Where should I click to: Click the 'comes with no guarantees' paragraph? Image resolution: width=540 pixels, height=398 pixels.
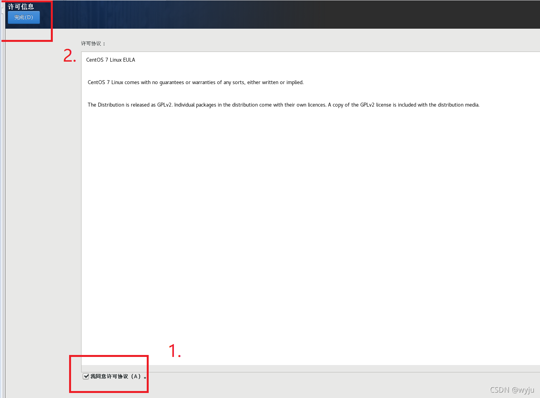tap(196, 82)
